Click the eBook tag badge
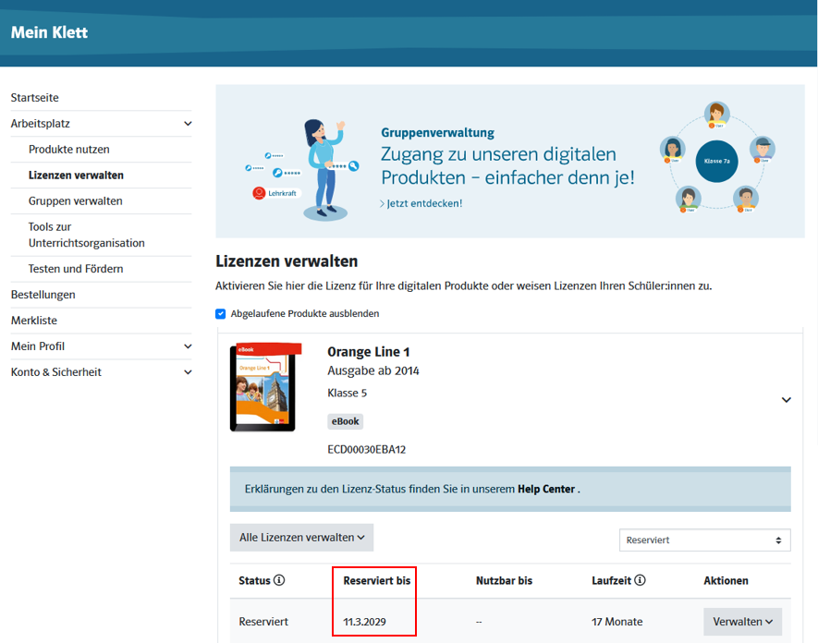Image resolution: width=818 pixels, height=643 pixels. point(346,421)
